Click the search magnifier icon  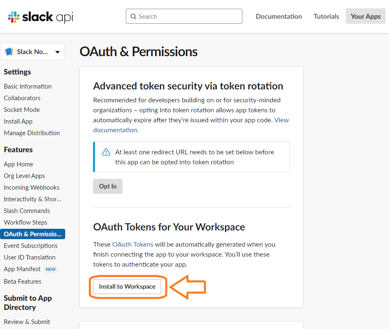pos(133,16)
